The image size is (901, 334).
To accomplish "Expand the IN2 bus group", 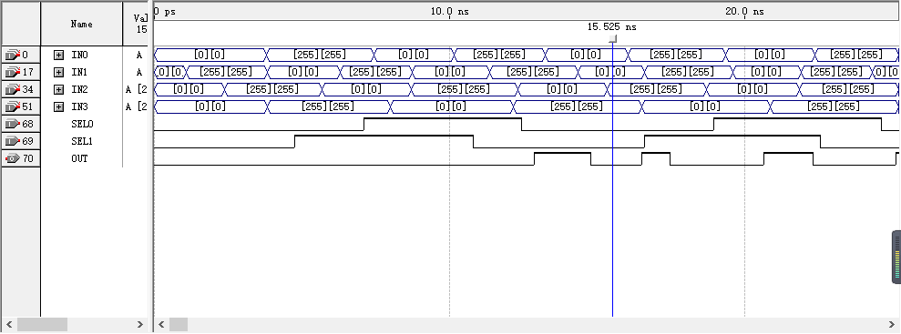I will tap(58, 89).
